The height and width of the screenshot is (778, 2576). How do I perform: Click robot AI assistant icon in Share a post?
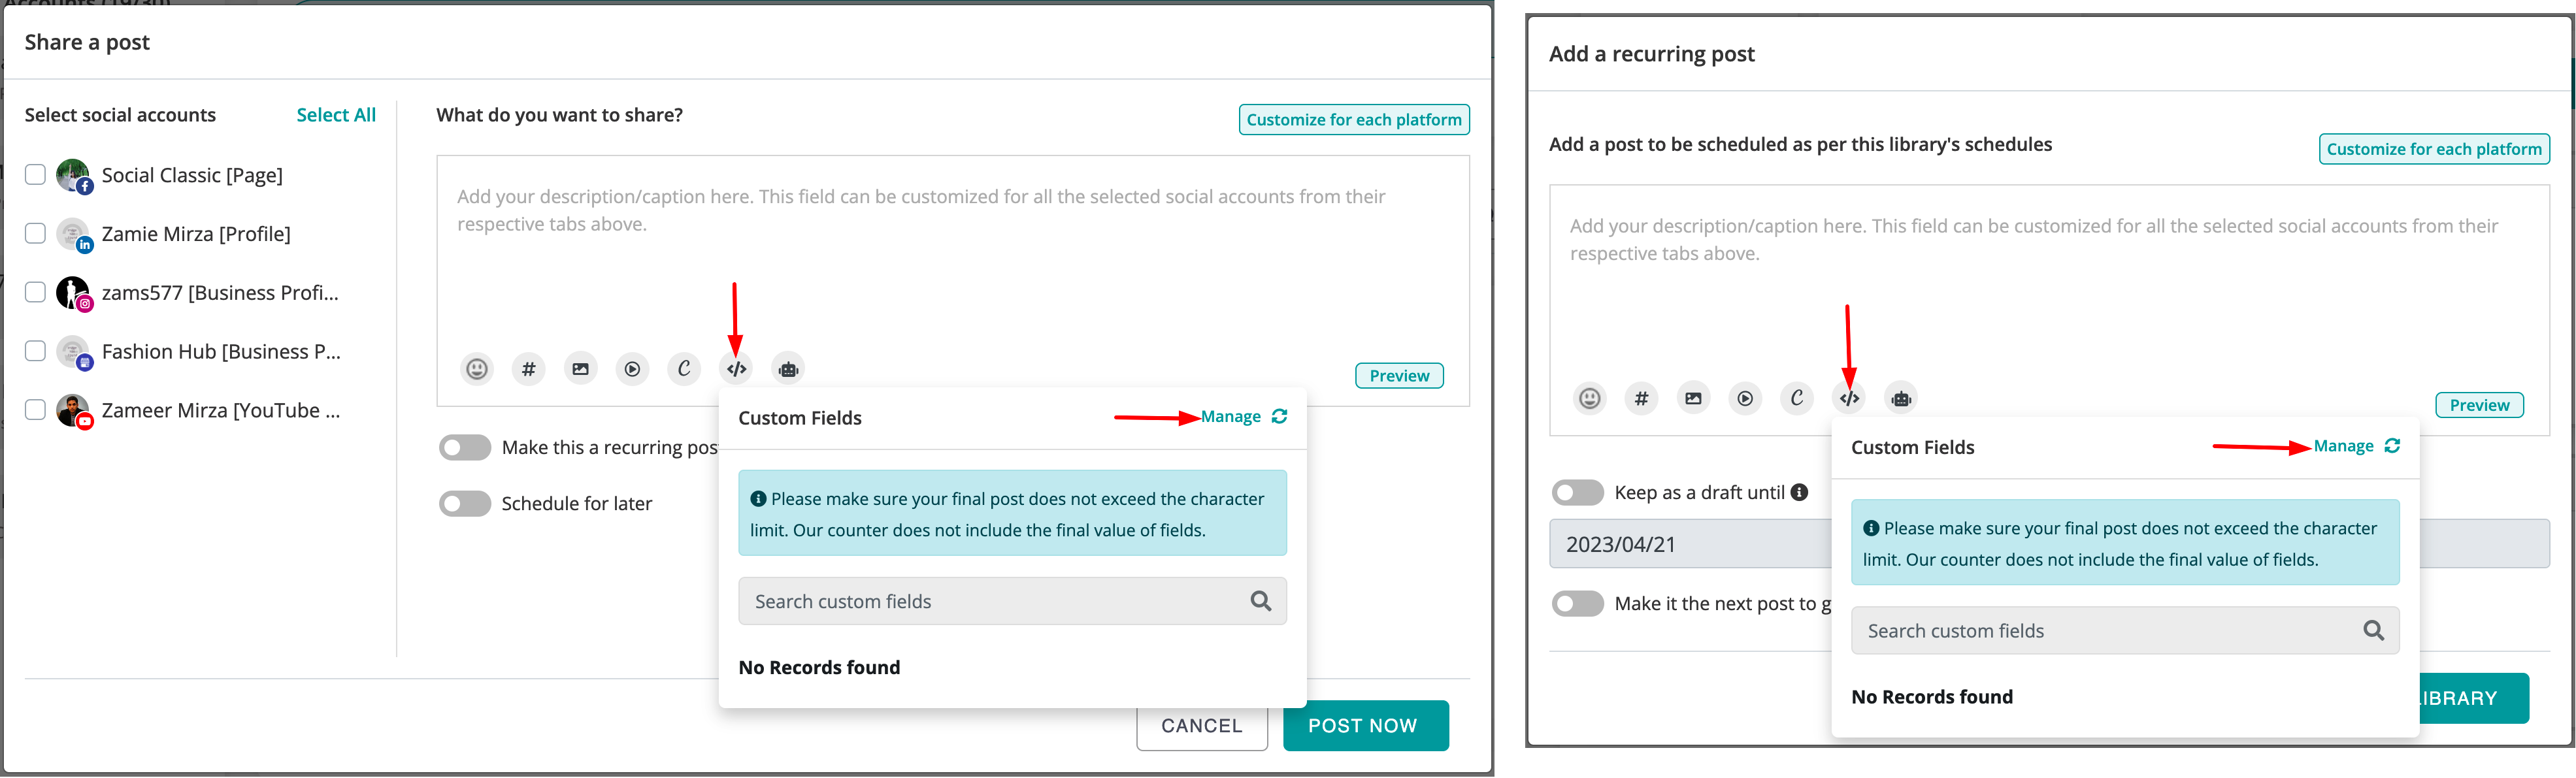(x=789, y=369)
